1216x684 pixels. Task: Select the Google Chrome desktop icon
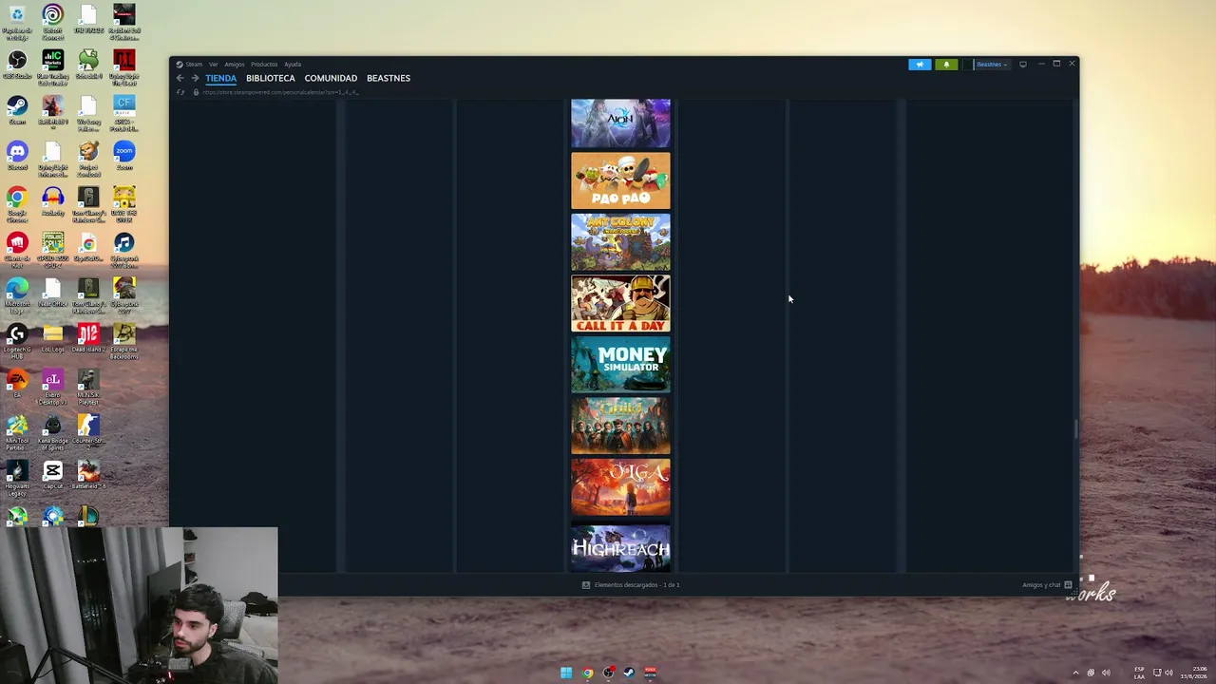(x=17, y=204)
